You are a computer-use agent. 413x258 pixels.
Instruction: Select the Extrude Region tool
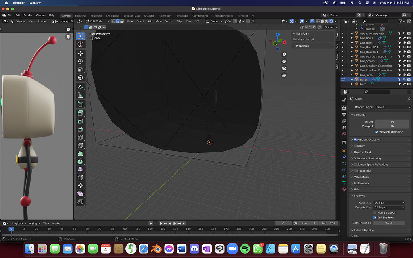[x=80, y=113]
